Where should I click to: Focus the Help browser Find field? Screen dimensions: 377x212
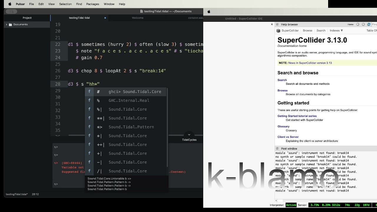[374, 24]
